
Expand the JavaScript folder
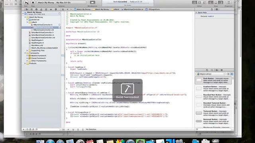pos(27,19)
